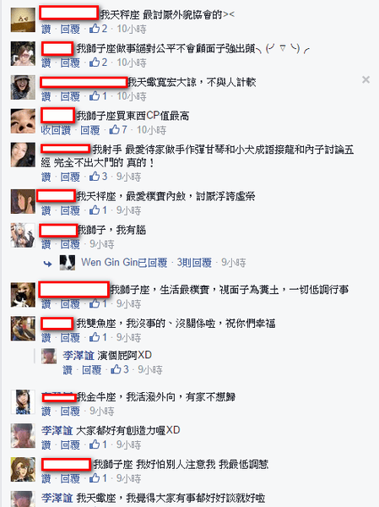Expand the 3則回覆 replies thread

[x=194, y=262]
